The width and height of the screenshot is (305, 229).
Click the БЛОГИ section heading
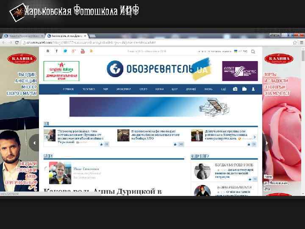48,156
